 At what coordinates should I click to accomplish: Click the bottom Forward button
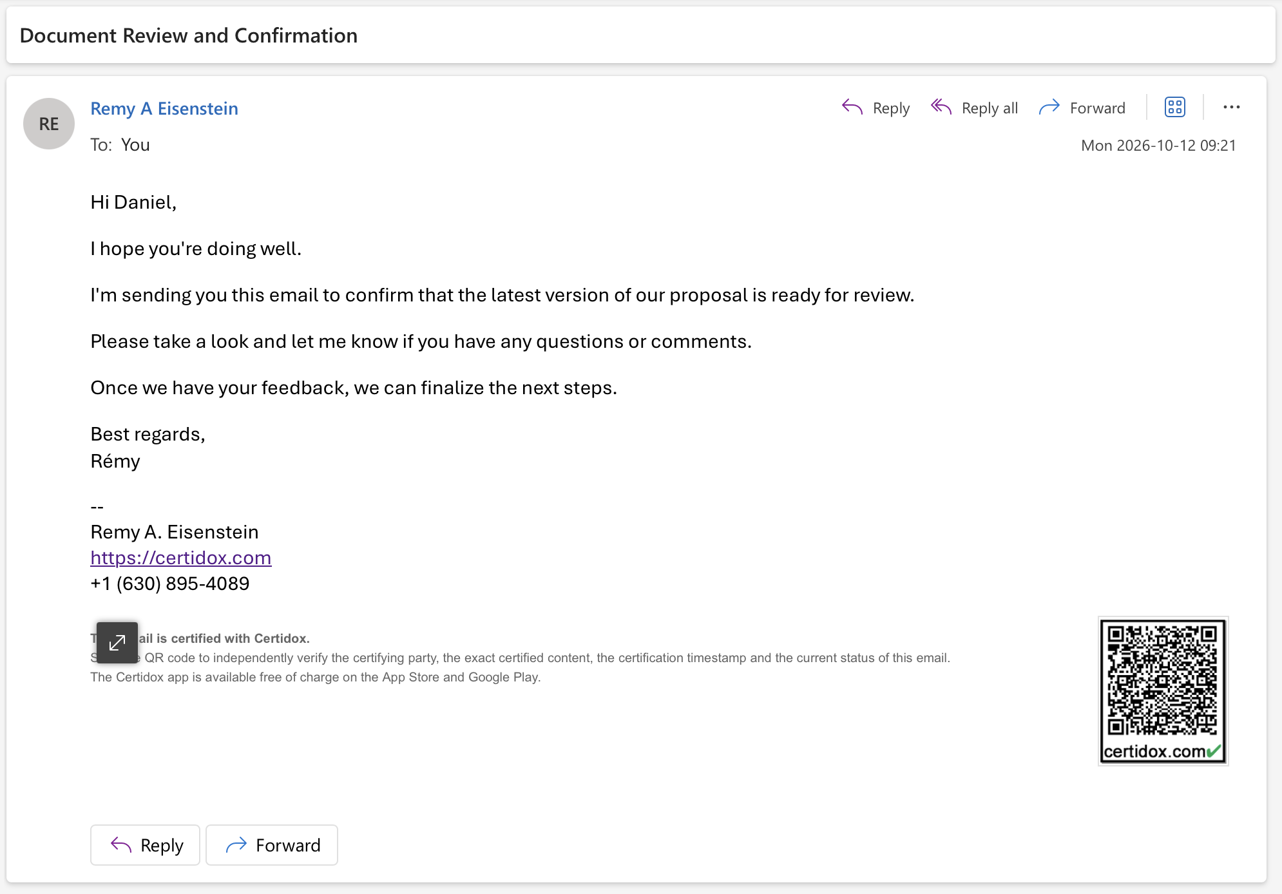coord(272,845)
